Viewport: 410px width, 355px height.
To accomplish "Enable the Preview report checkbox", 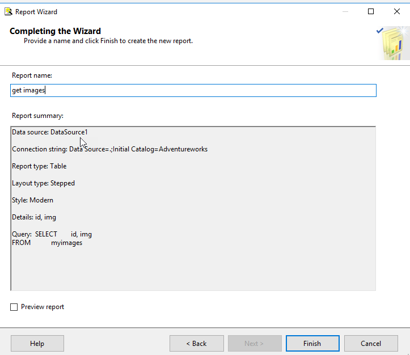I will [14, 307].
